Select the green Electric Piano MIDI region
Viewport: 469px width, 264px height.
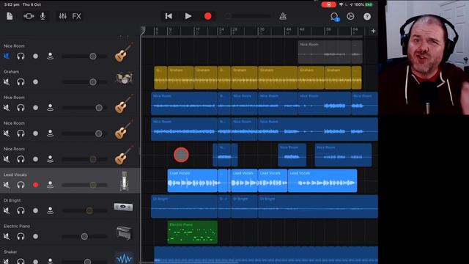192,232
